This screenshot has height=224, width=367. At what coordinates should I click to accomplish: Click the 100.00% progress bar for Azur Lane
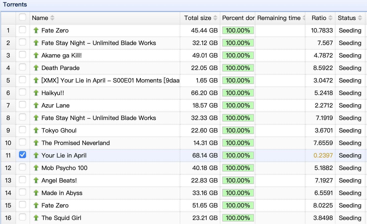[238, 105]
